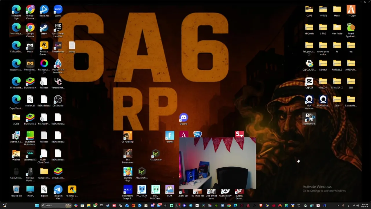Launch the Epic Games Launcher shortcut
The width and height of the screenshot is (371, 209).
58,30
